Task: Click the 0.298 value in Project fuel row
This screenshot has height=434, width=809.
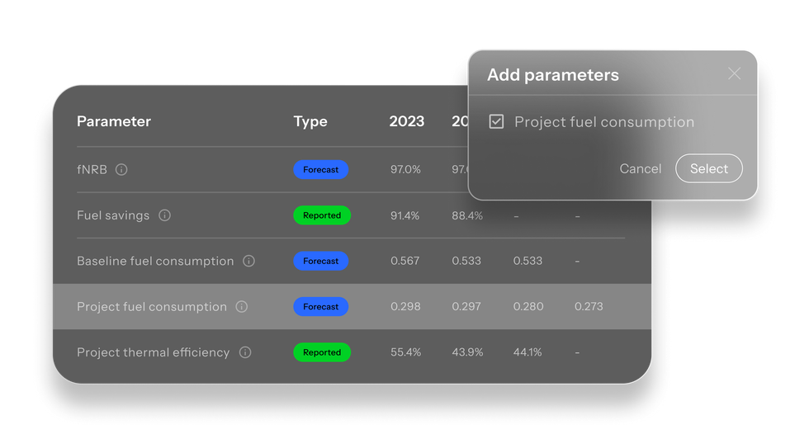Action: (x=405, y=307)
